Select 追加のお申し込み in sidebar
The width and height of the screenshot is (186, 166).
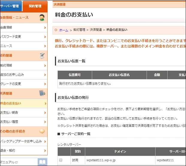point(24,75)
